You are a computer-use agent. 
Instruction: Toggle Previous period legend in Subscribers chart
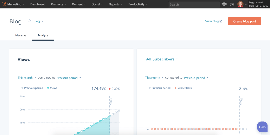pos(160,88)
